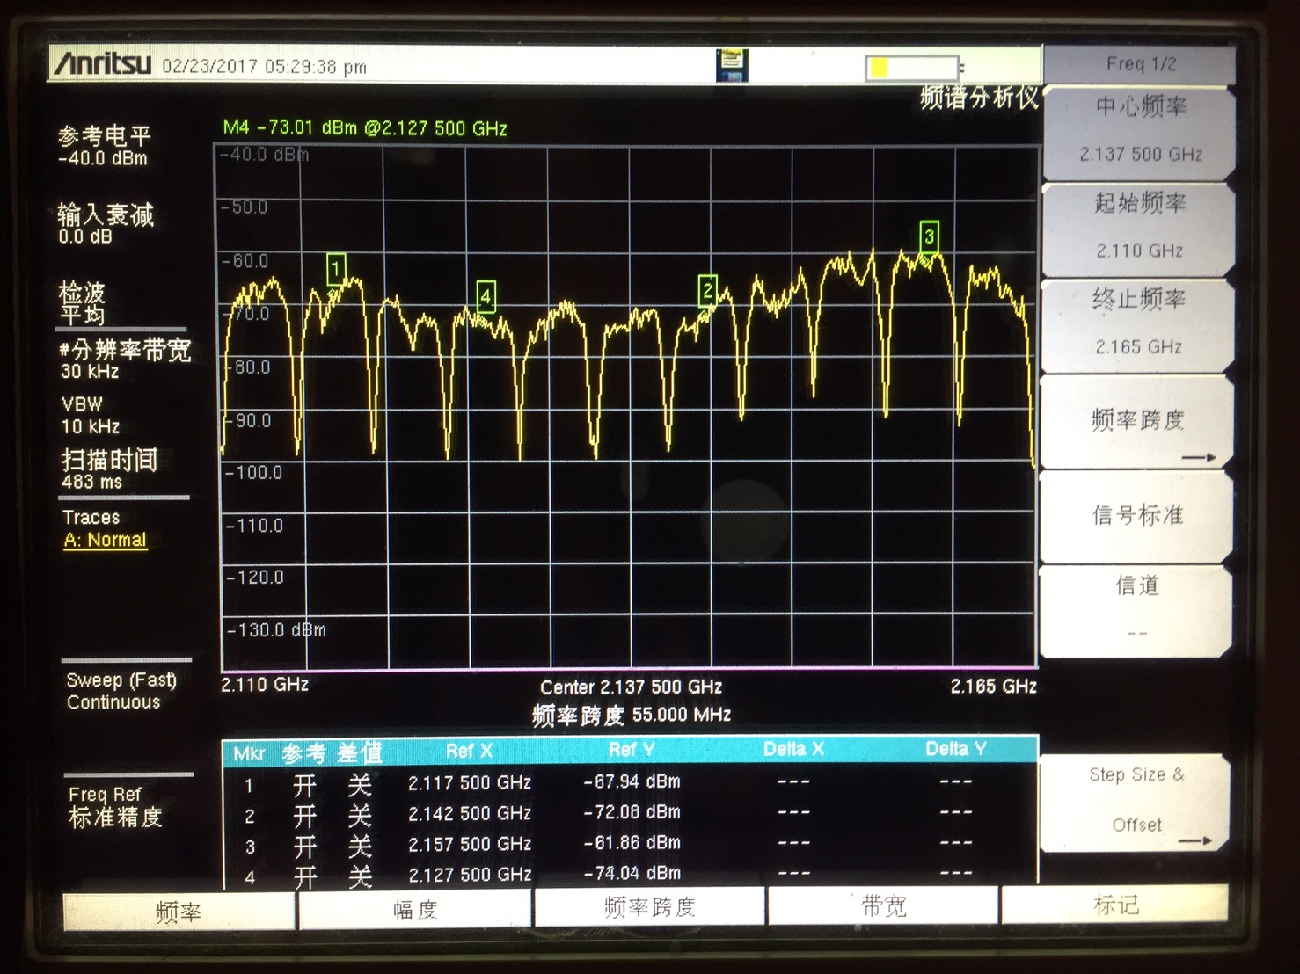The width and height of the screenshot is (1300, 974).
Task: Click the Delta X column header
Action: pyautogui.click(x=793, y=749)
